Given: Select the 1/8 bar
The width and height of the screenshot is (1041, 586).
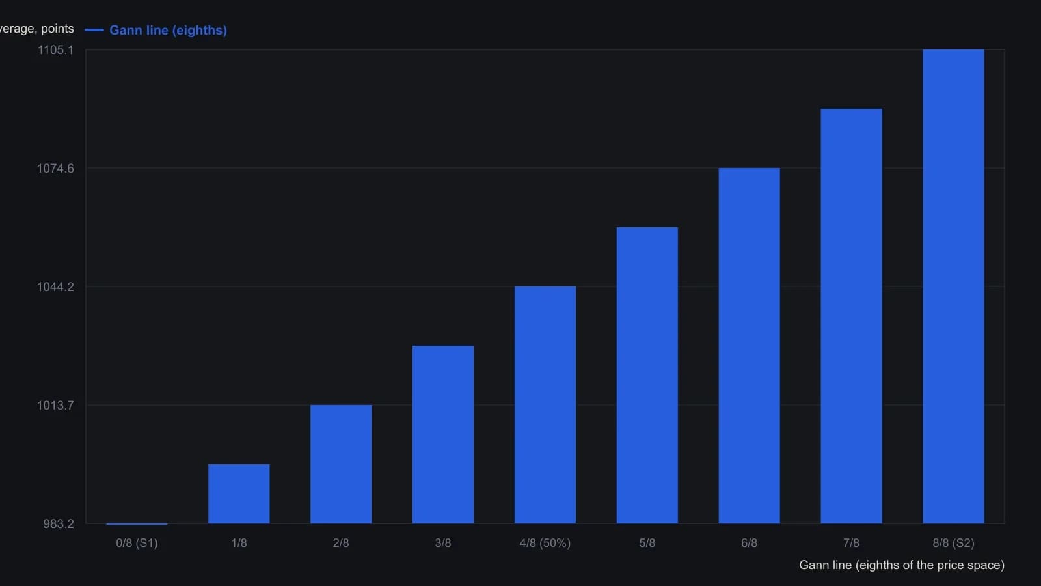Looking at the screenshot, I should [239, 494].
